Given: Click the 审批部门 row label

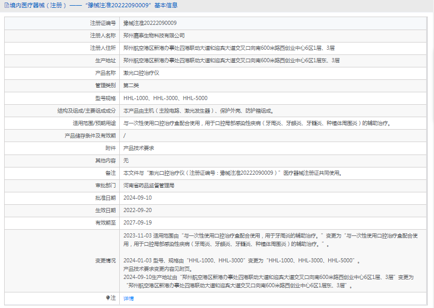Looking at the screenshot, I should [105, 186].
